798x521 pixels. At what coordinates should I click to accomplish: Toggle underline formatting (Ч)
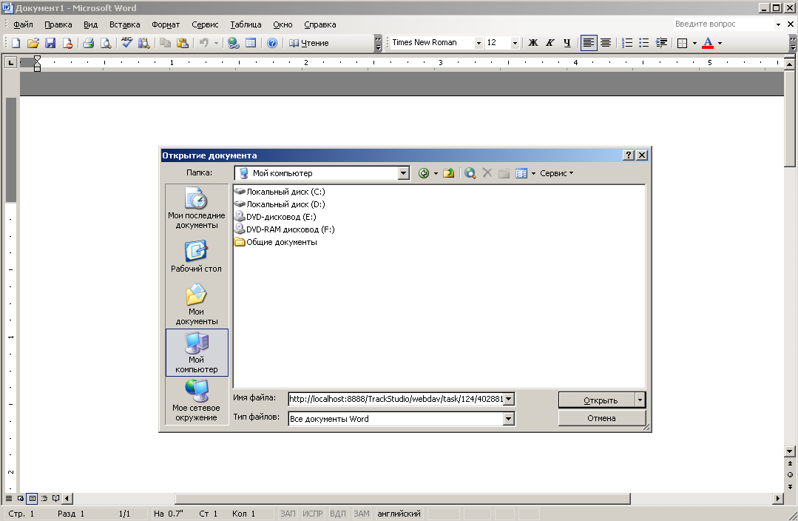point(567,43)
